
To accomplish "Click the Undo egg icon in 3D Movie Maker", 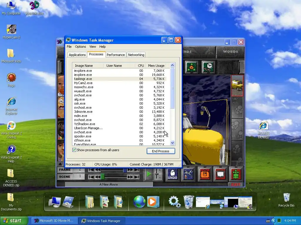I will [x=172, y=174].
